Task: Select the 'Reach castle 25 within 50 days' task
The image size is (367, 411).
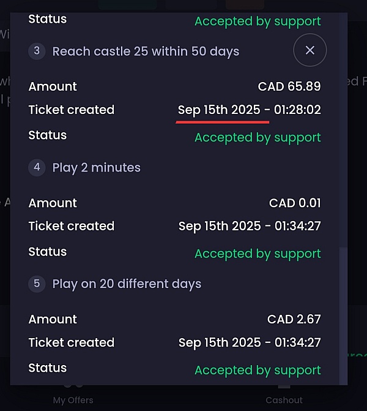Action: (x=146, y=51)
